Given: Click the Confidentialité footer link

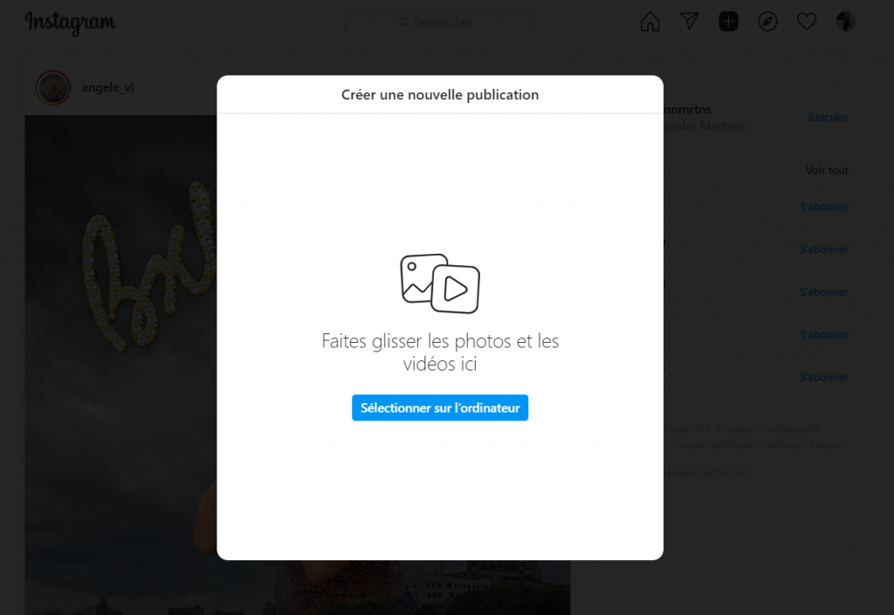Looking at the screenshot, I should coord(788,429).
